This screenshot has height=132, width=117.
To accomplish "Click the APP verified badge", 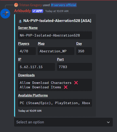I will pyautogui.click(x=37, y=11).
